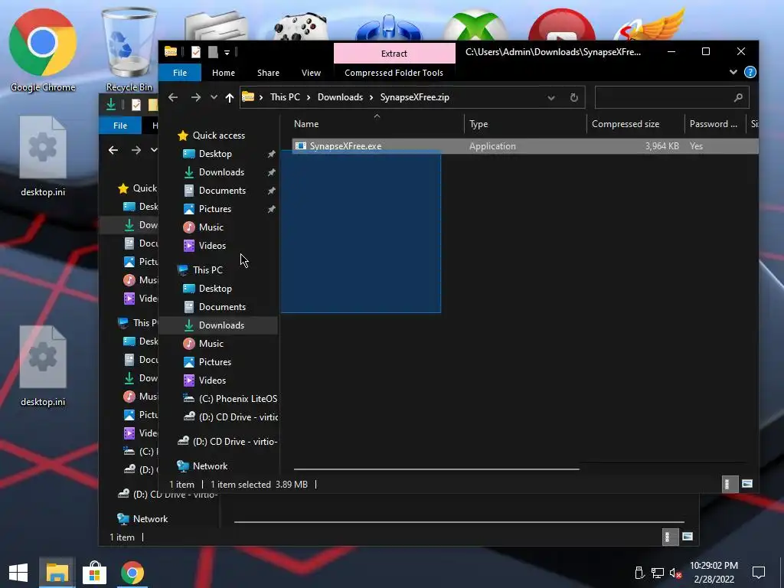Select Quick access in the front navigation pane
This screenshot has height=588, width=784.
pos(218,135)
